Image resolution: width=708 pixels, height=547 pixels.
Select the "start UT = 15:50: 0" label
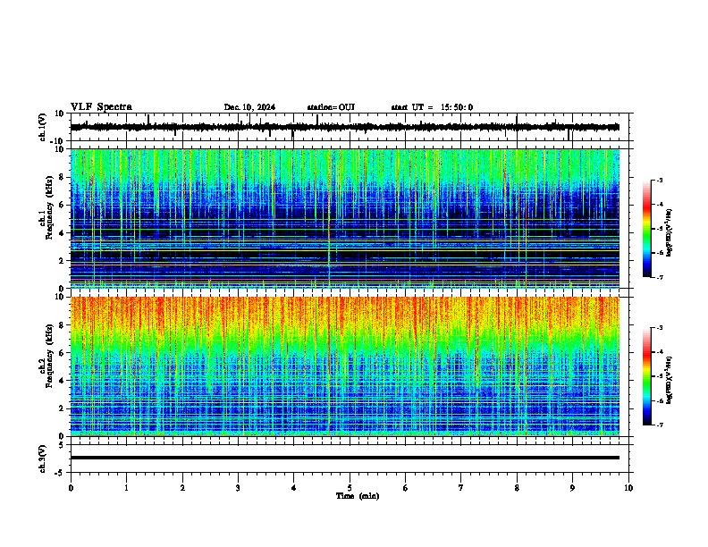point(432,107)
